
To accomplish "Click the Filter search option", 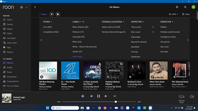I will [186, 14].
